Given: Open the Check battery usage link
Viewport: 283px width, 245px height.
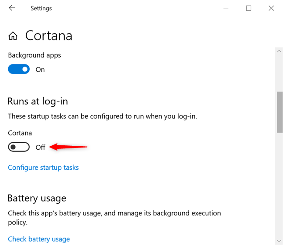Looking at the screenshot, I should click(39, 239).
